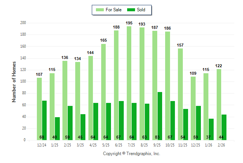Image resolution: width=243 pixels, height=163 pixels.
Task: Click the 200 y-axis tick label
Action: click(x=23, y=23)
